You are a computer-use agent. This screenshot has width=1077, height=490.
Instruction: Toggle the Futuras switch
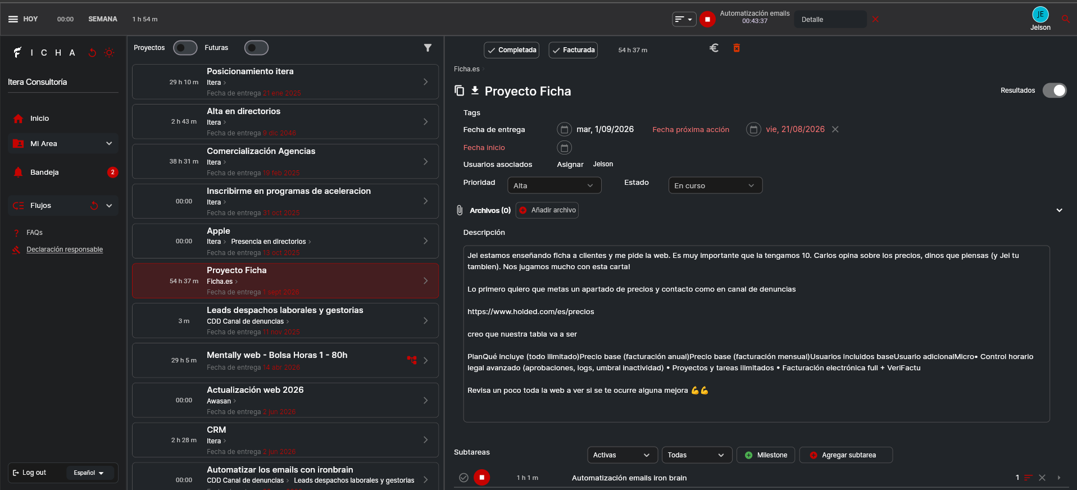coord(256,48)
